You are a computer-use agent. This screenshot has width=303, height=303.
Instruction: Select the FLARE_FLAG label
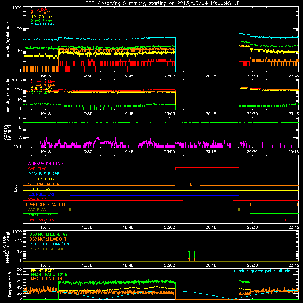(39, 189)
